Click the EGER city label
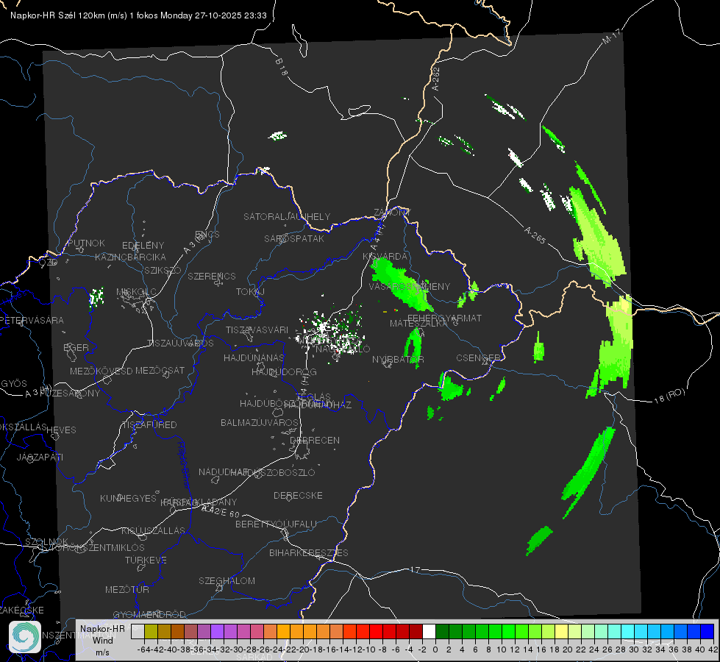Image resolution: width=720 pixels, height=662 pixels. [x=76, y=347]
